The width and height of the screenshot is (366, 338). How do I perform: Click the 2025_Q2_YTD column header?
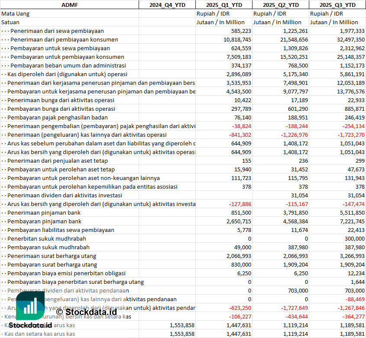(x=280, y=5)
